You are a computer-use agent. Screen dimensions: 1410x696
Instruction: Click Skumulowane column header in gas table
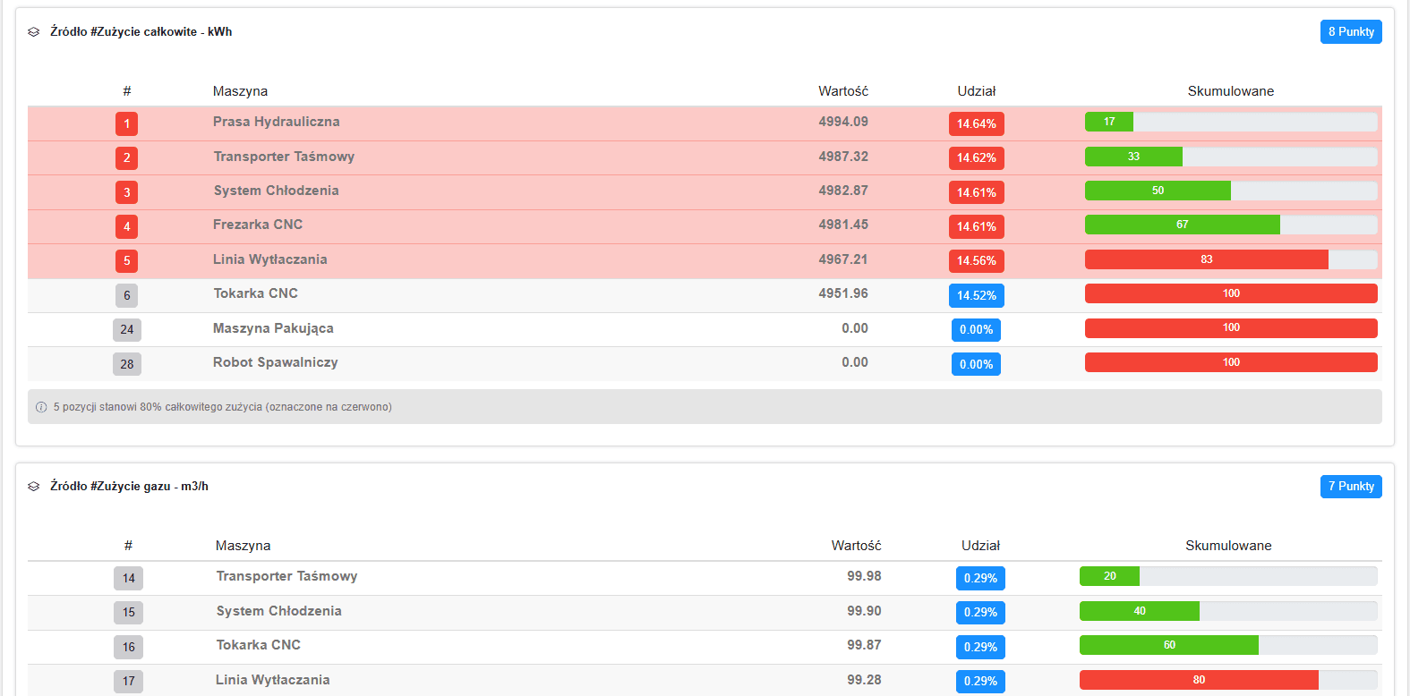pyautogui.click(x=1227, y=546)
